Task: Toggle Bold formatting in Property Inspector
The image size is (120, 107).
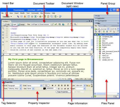Action: 52,85
